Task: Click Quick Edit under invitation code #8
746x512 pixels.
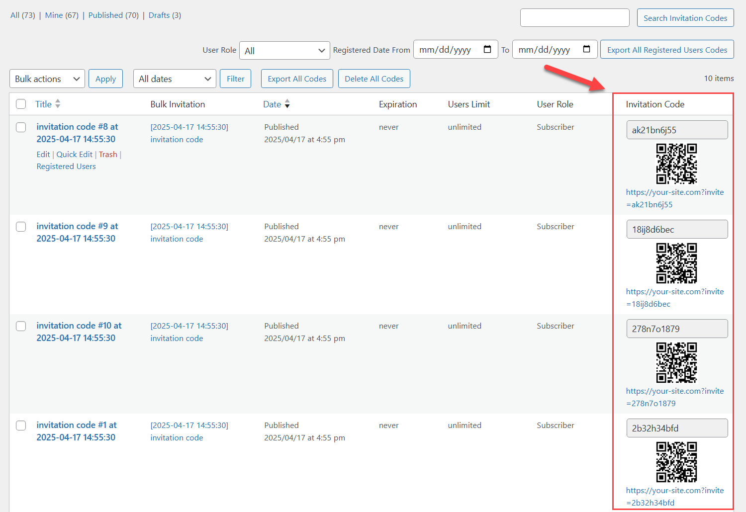Action: [x=75, y=154]
